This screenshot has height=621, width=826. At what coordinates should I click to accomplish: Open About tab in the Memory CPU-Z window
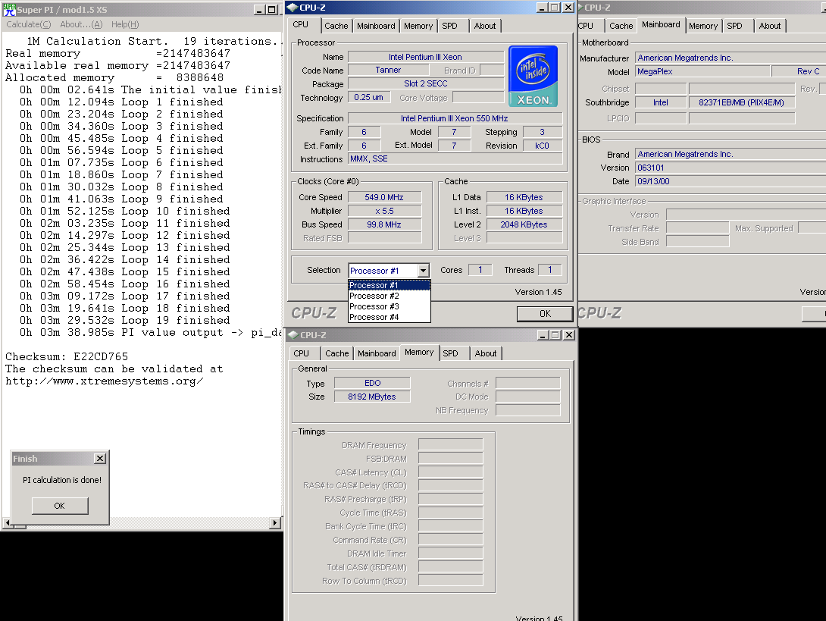[x=486, y=353]
